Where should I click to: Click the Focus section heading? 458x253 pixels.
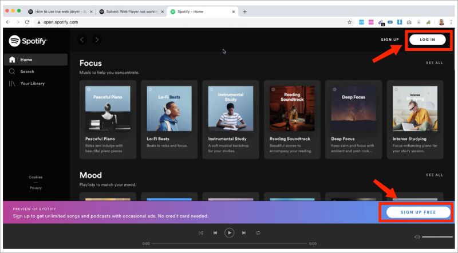pos(90,63)
